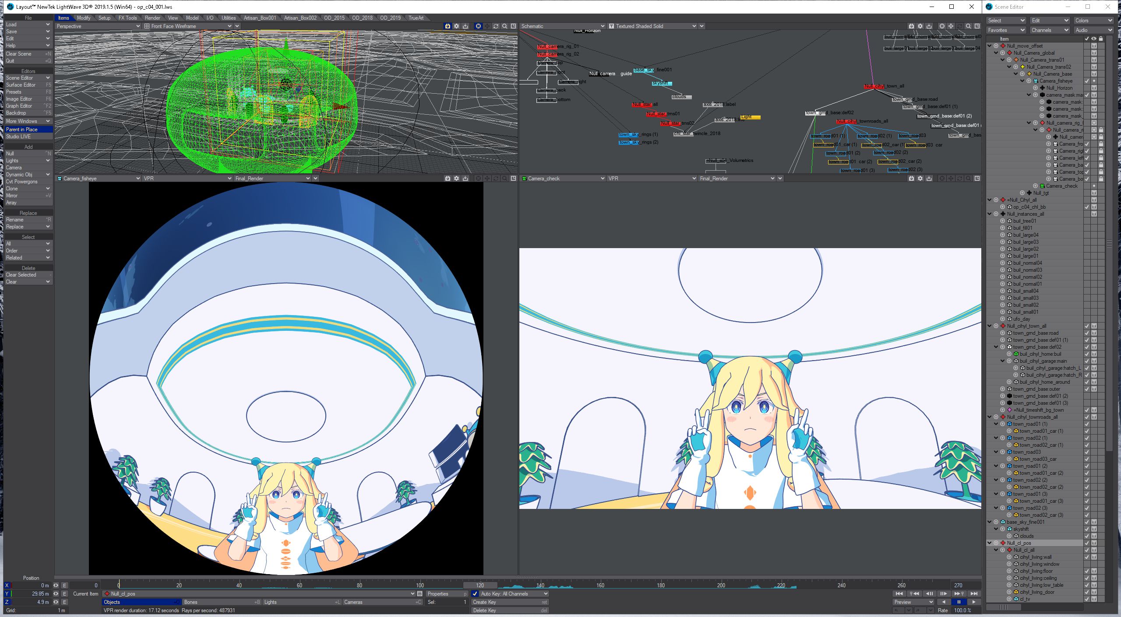Click the Surface Editor button
This screenshot has width=1121, height=617.
coord(28,85)
